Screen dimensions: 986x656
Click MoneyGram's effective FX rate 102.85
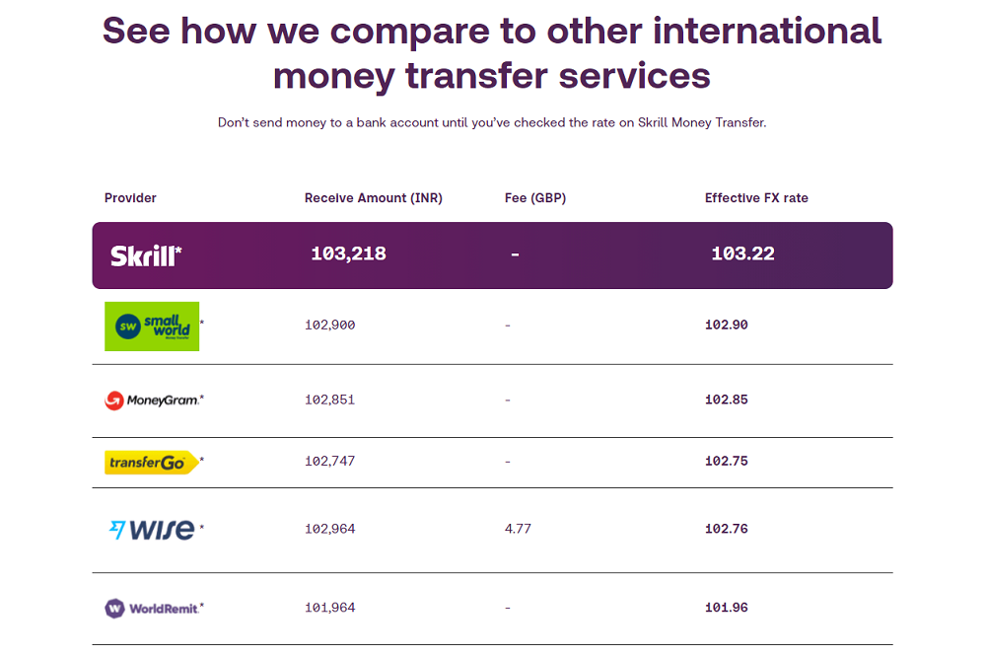click(727, 400)
